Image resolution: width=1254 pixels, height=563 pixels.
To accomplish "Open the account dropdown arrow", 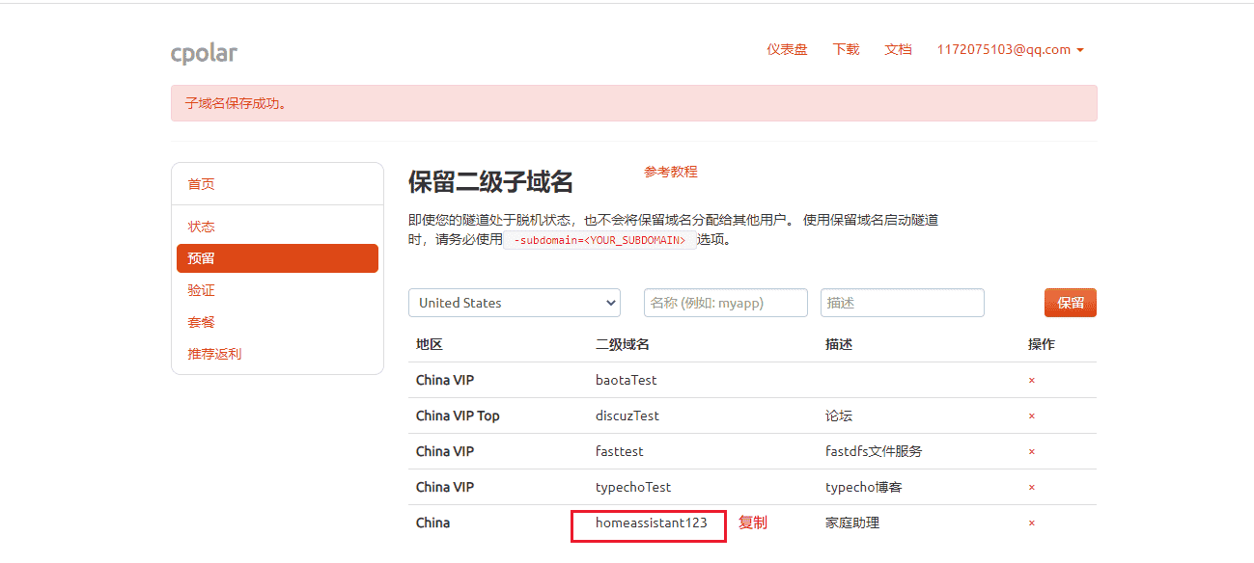I will coord(1080,49).
